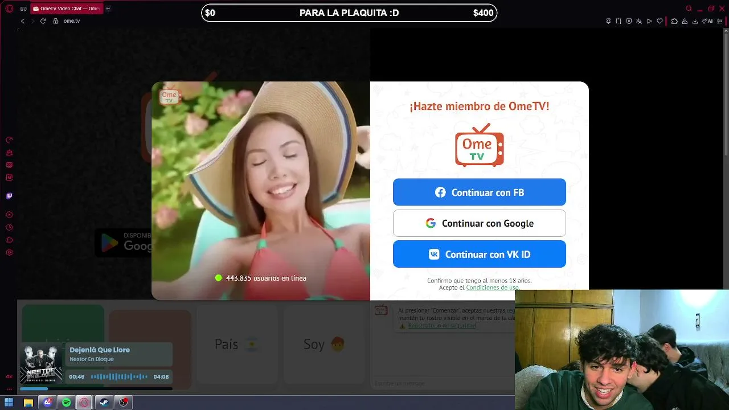Reload the ome.tv page
The image size is (729, 410).
pos(43,21)
